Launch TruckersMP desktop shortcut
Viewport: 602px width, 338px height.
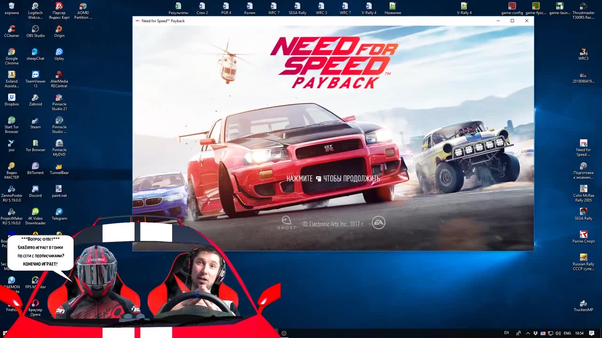(x=584, y=306)
